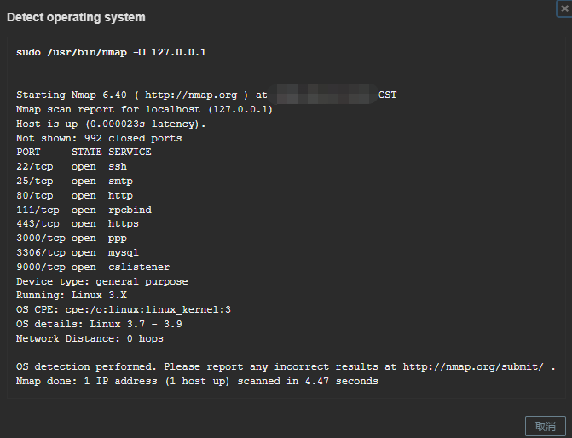Open the http://nmap.org/submit/ URL text
The height and width of the screenshot is (438, 572).
(x=473, y=367)
